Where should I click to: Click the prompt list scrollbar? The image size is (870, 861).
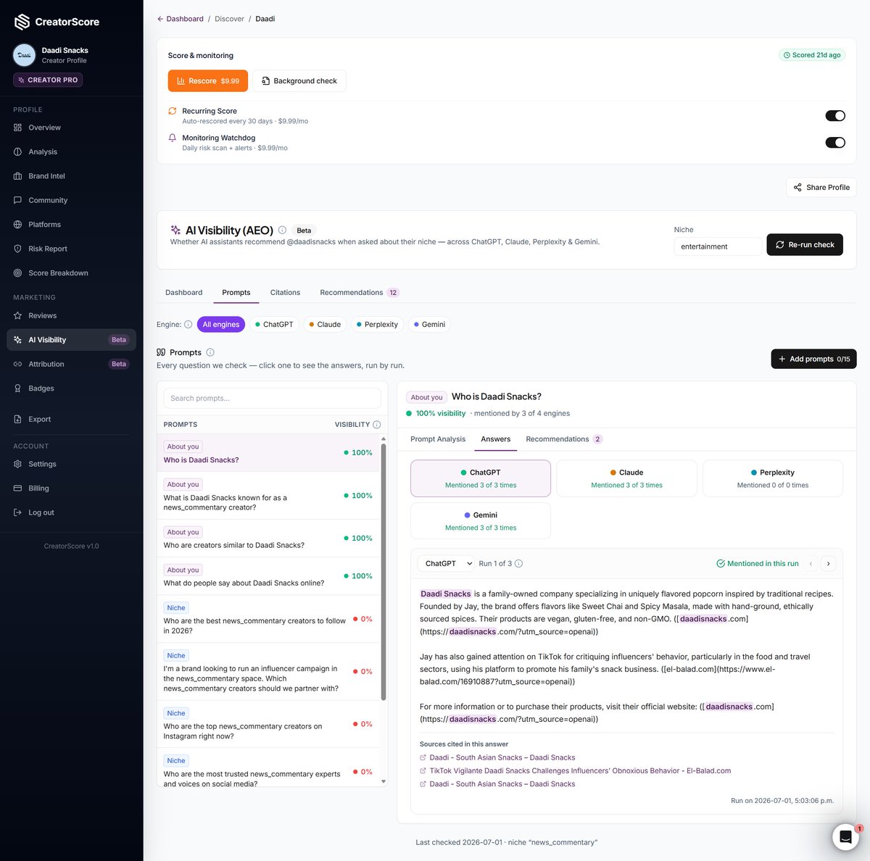coord(384,573)
